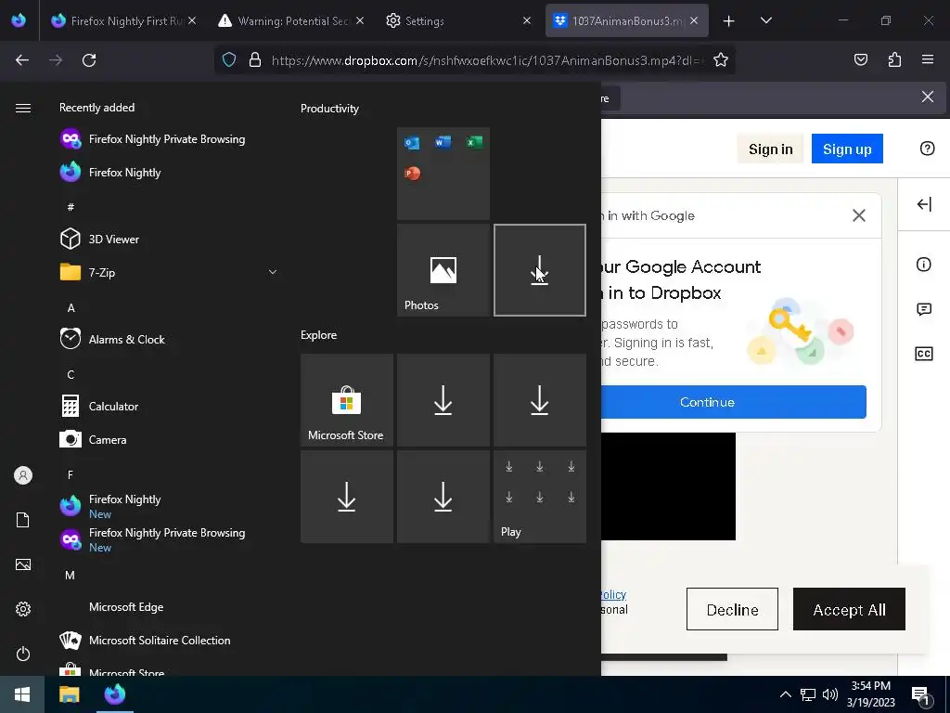This screenshot has height=713, width=950.
Task: Decline cookies on Dropbox
Action: 732,609
